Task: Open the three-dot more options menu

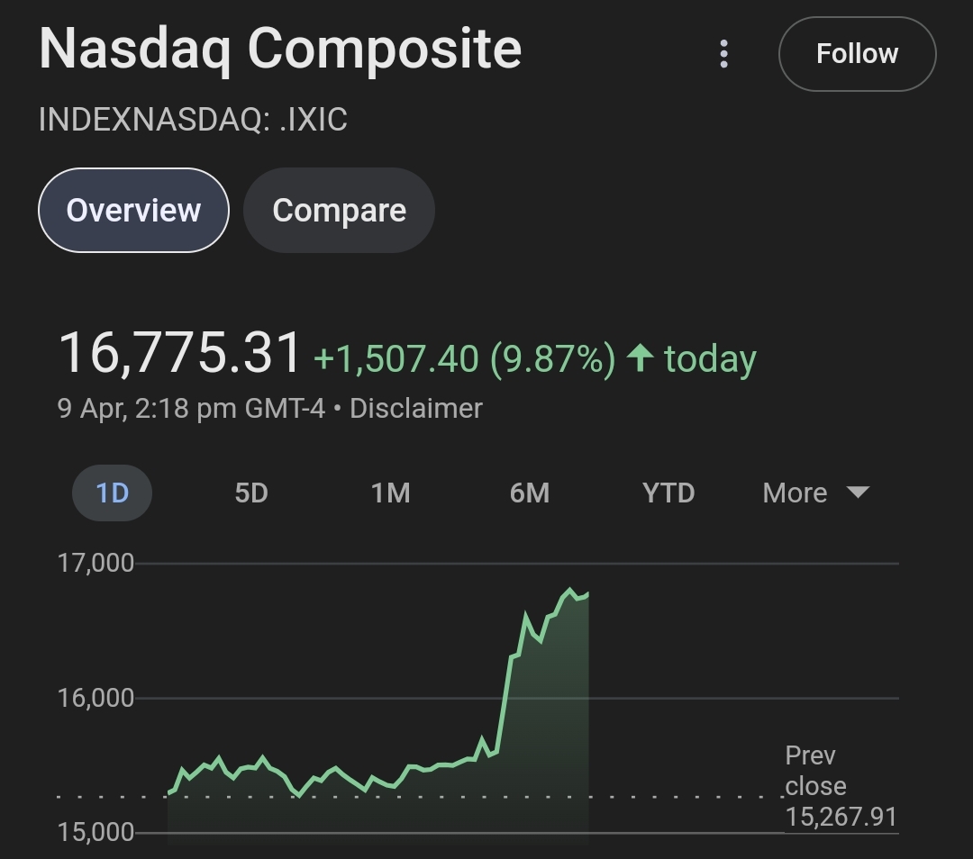Action: tap(723, 54)
